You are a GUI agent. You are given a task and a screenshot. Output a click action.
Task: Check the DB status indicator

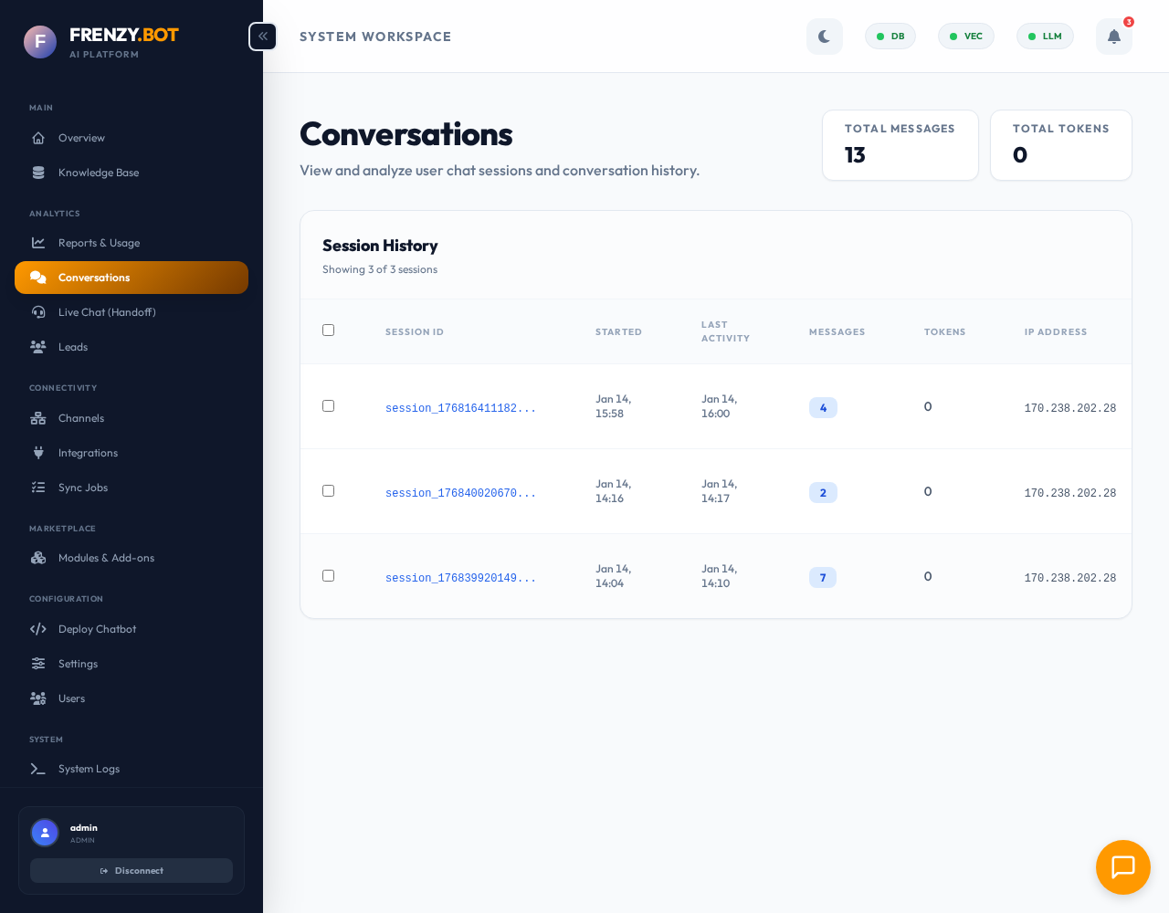point(890,37)
